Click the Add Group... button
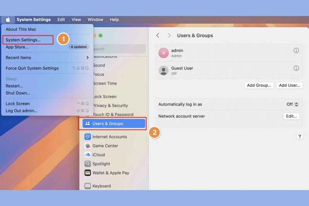 click(x=259, y=85)
